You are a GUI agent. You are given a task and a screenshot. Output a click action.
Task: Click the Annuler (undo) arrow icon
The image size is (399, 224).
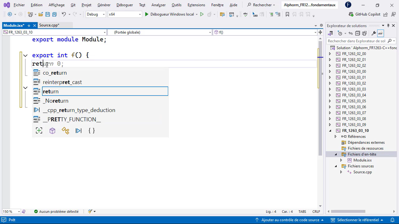(64, 14)
